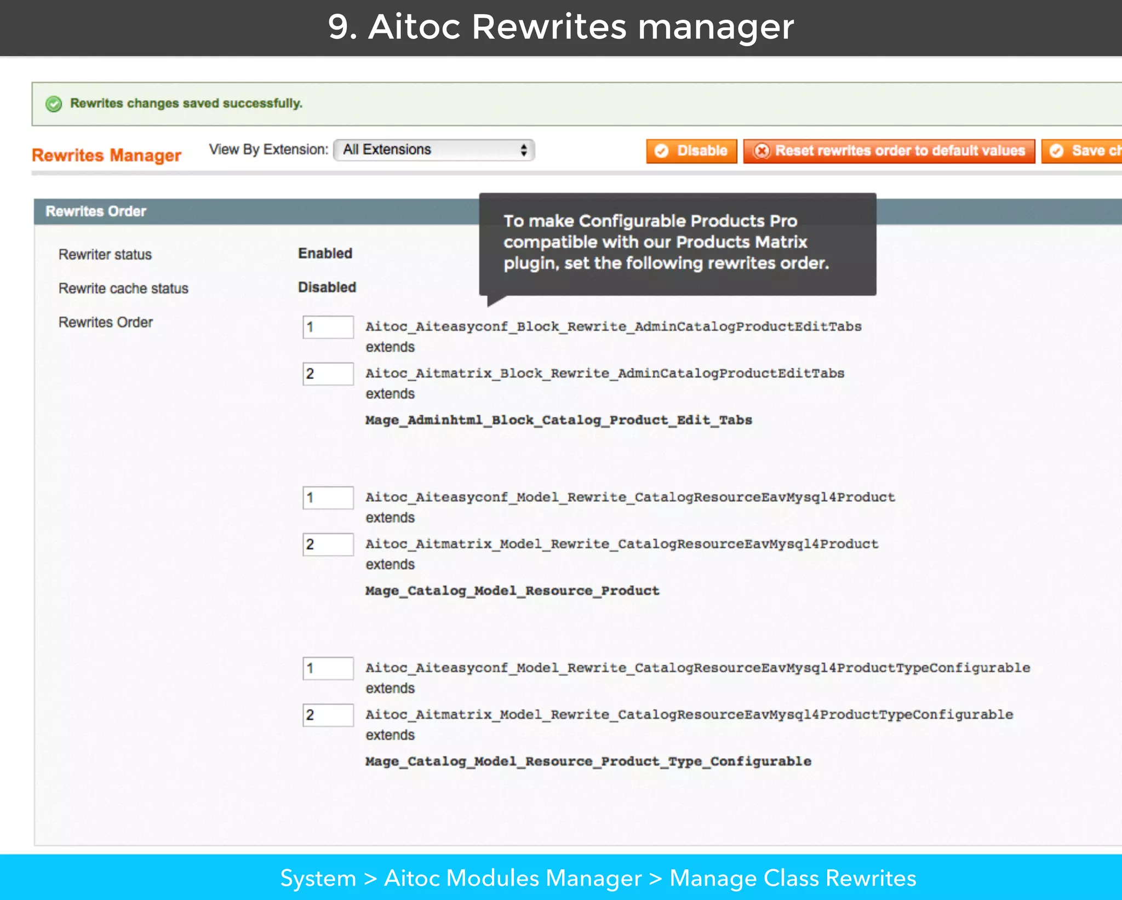Open the View By Extension dropdown
Viewport: 1122px width, 900px height.
tap(434, 150)
